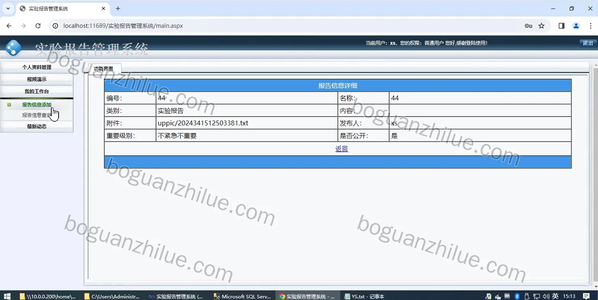Open the Windows Start menu
The image size is (598, 300).
(7, 296)
